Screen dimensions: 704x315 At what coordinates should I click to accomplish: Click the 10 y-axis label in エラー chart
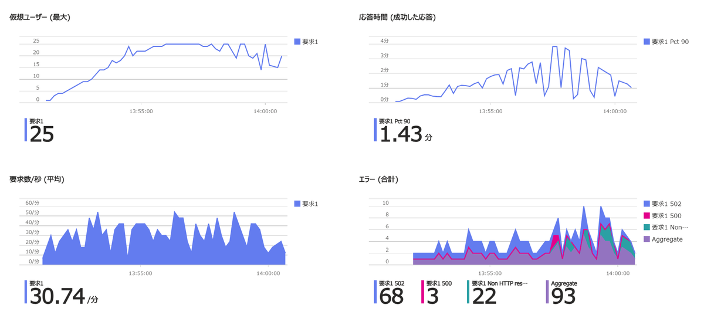tap(385, 202)
